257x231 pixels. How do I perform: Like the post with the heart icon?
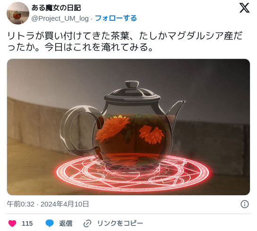(12, 223)
